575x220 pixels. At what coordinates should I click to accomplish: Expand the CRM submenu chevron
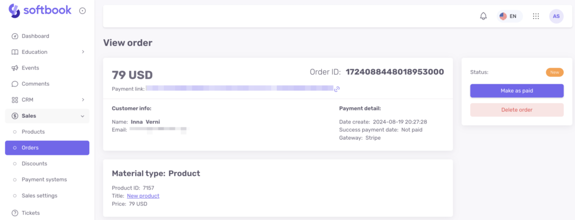click(83, 100)
